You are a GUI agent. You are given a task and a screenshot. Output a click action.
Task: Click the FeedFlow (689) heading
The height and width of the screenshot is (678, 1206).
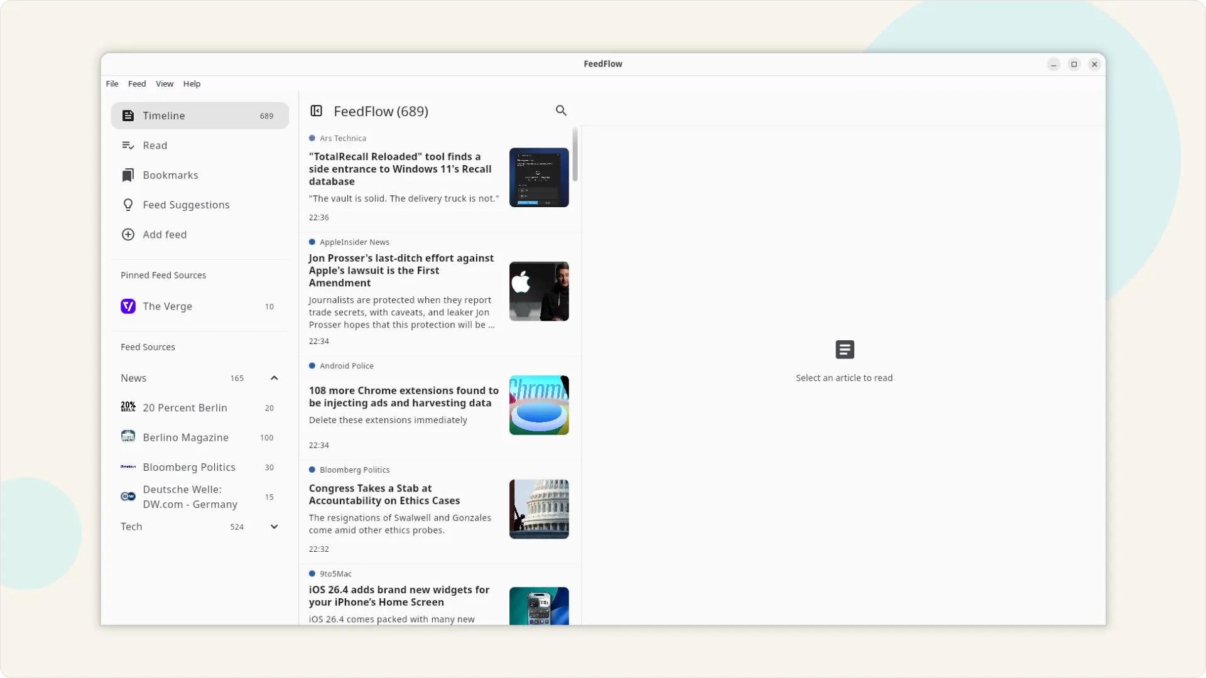click(381, 111)
